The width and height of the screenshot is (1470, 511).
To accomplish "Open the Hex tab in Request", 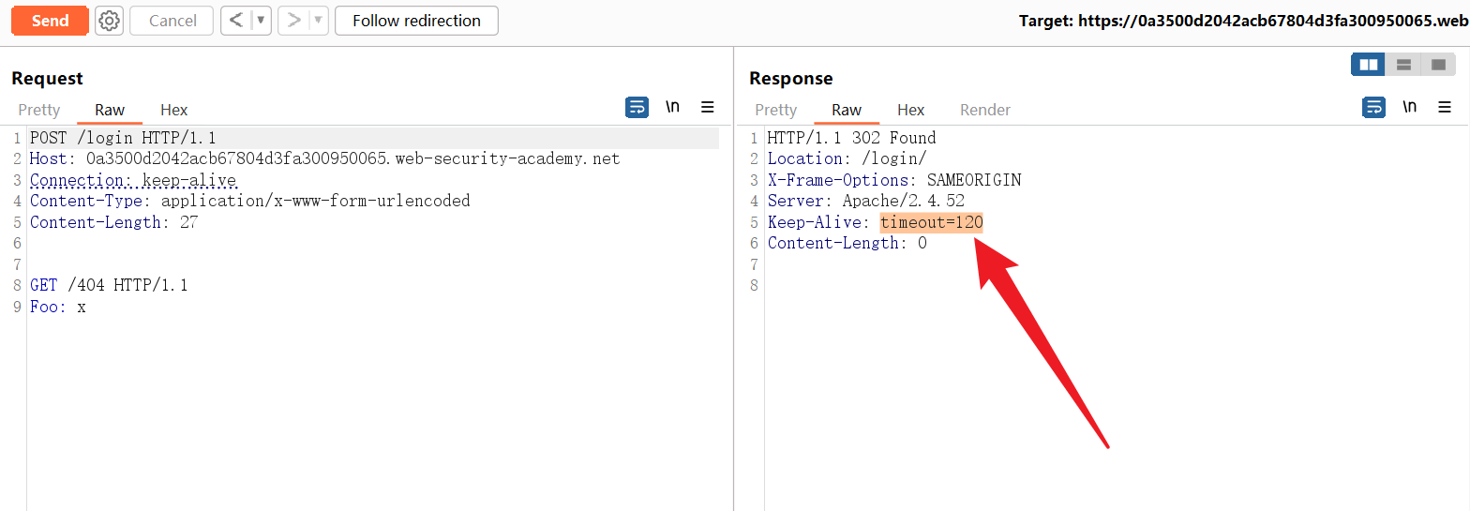I will 174,110.
